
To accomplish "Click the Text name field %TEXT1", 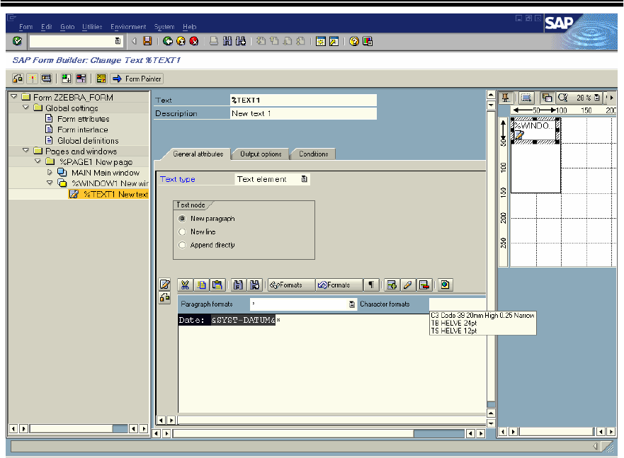I will [x=303, y=101].
